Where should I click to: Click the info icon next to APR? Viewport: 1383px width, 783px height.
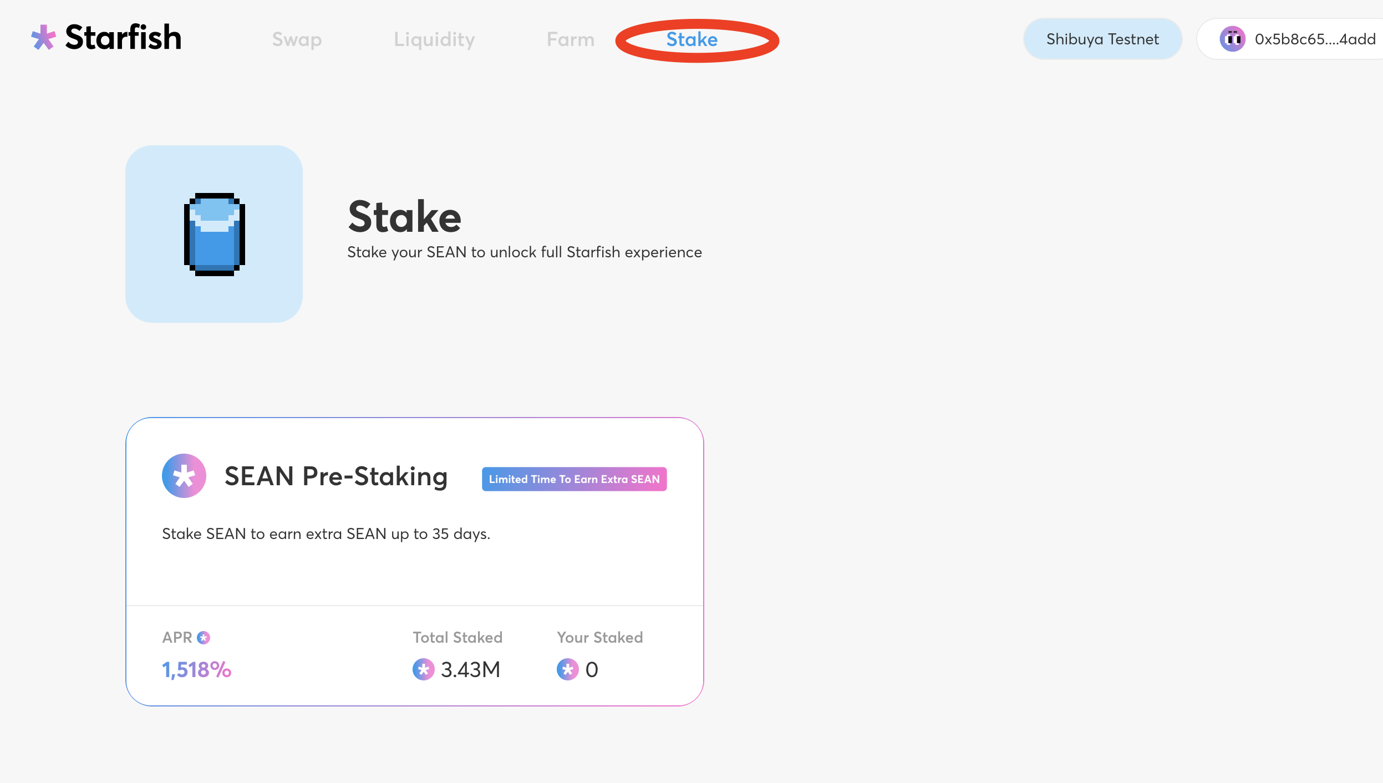tap(204, 638)
